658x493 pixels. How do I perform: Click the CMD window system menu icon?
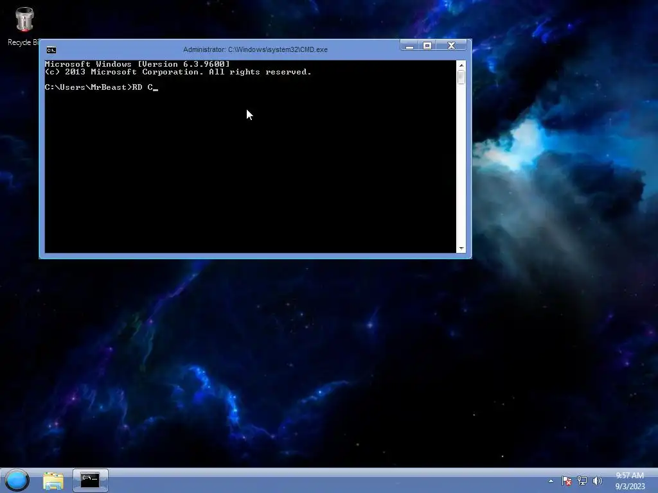tap(51, 50)
